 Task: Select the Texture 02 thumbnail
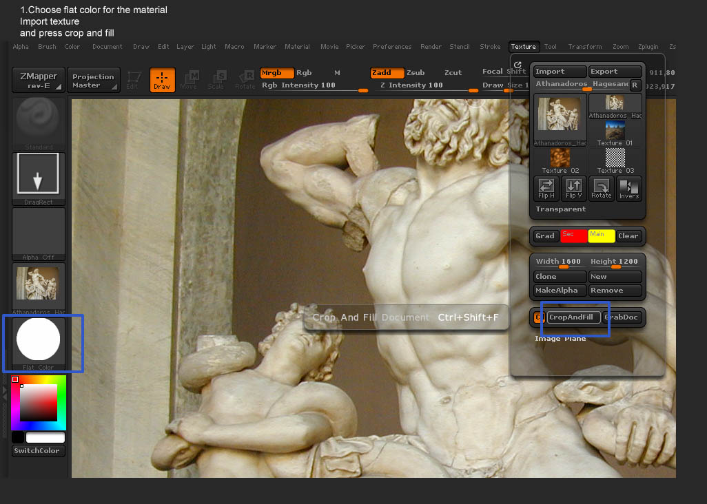coord(560,161)
